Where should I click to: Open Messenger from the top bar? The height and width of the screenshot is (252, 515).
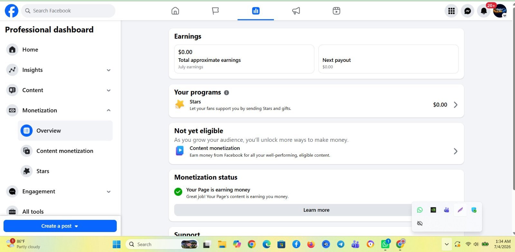click(x=467, y=11)
